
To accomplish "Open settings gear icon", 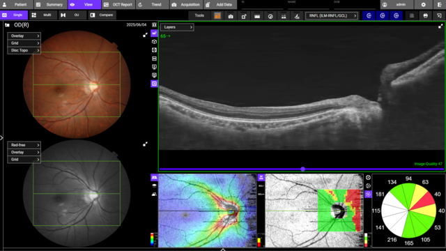I will tap(423, 5).
